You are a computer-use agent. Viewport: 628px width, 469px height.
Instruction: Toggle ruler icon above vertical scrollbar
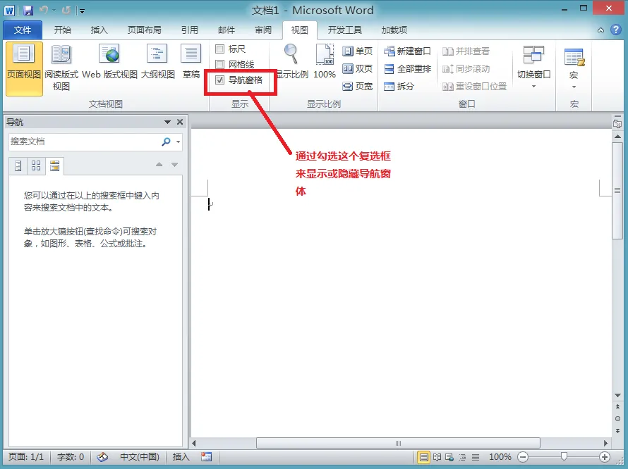tap(617, 123)
